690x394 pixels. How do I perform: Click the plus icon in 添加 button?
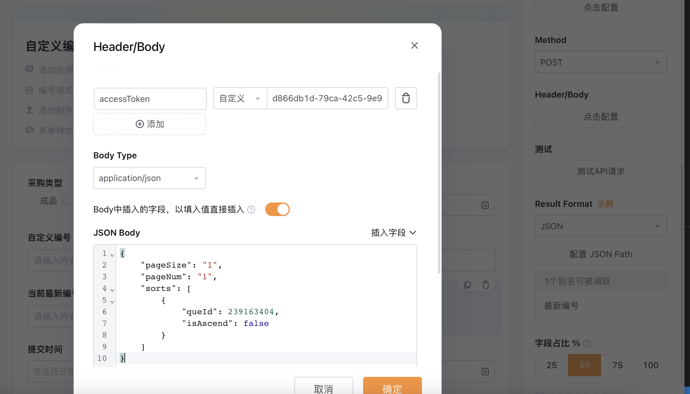click(x=140, y=124)
